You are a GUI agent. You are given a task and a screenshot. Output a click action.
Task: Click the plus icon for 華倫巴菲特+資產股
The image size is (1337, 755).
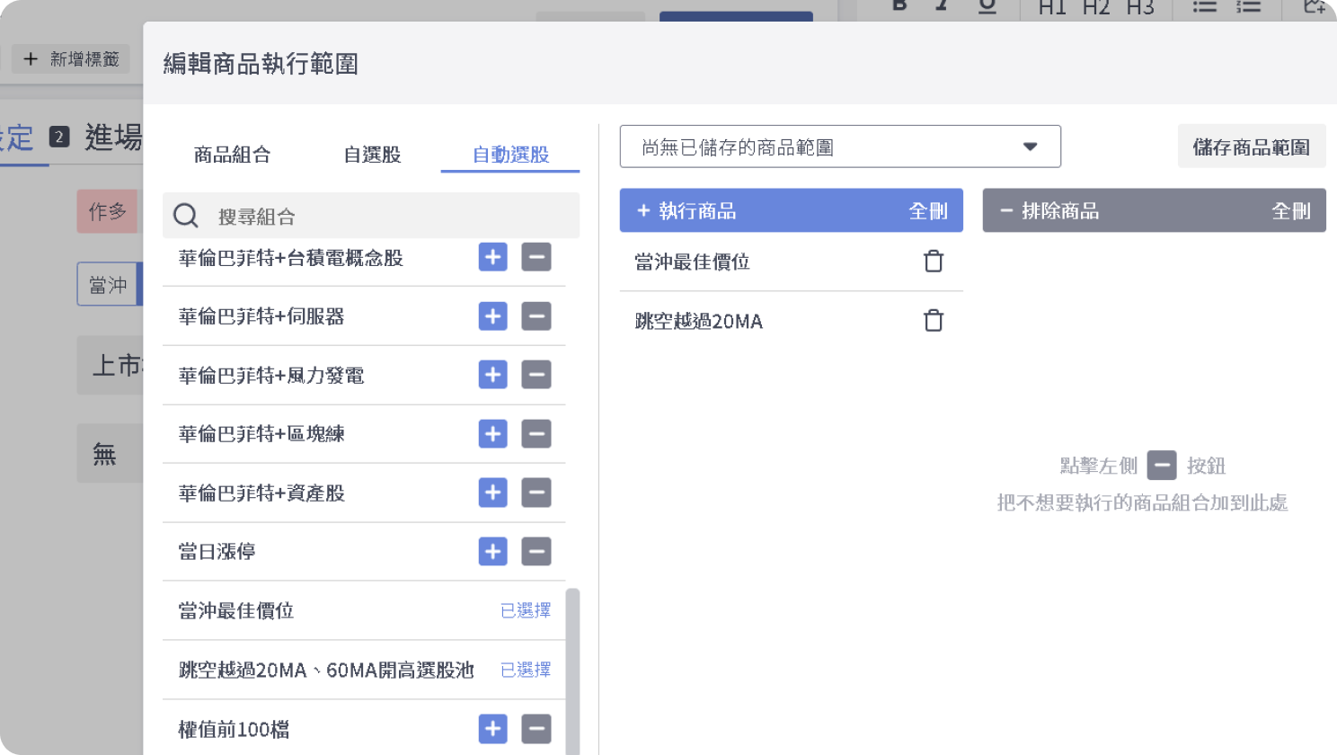pyautogui.click(x=492, y=493)
